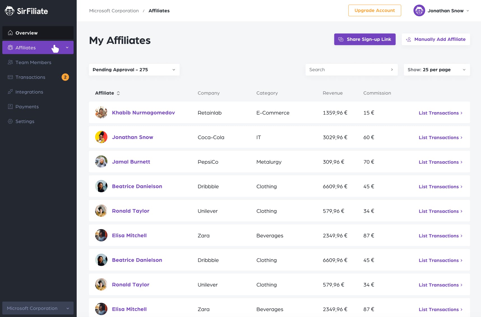Image resolution: width=481 pixels, height=317 pixels.
Task: Open the Pending Approval – 275 filter dropdown
Action: pos(134,70)
